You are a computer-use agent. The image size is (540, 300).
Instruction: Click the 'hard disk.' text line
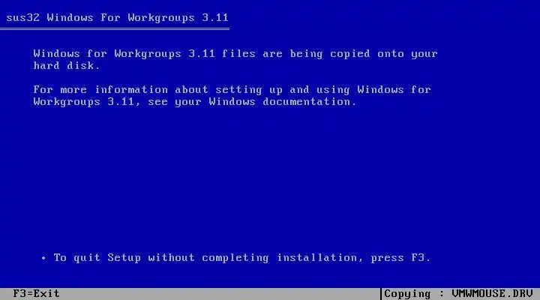(x=67, y=65)
